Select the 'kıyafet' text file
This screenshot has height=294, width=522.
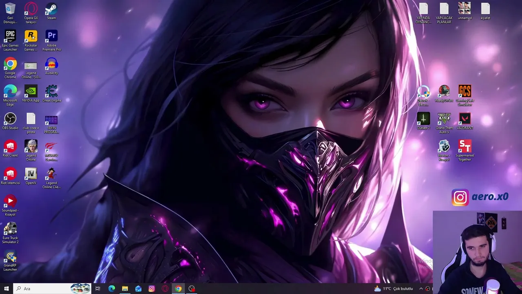(485, 11)
